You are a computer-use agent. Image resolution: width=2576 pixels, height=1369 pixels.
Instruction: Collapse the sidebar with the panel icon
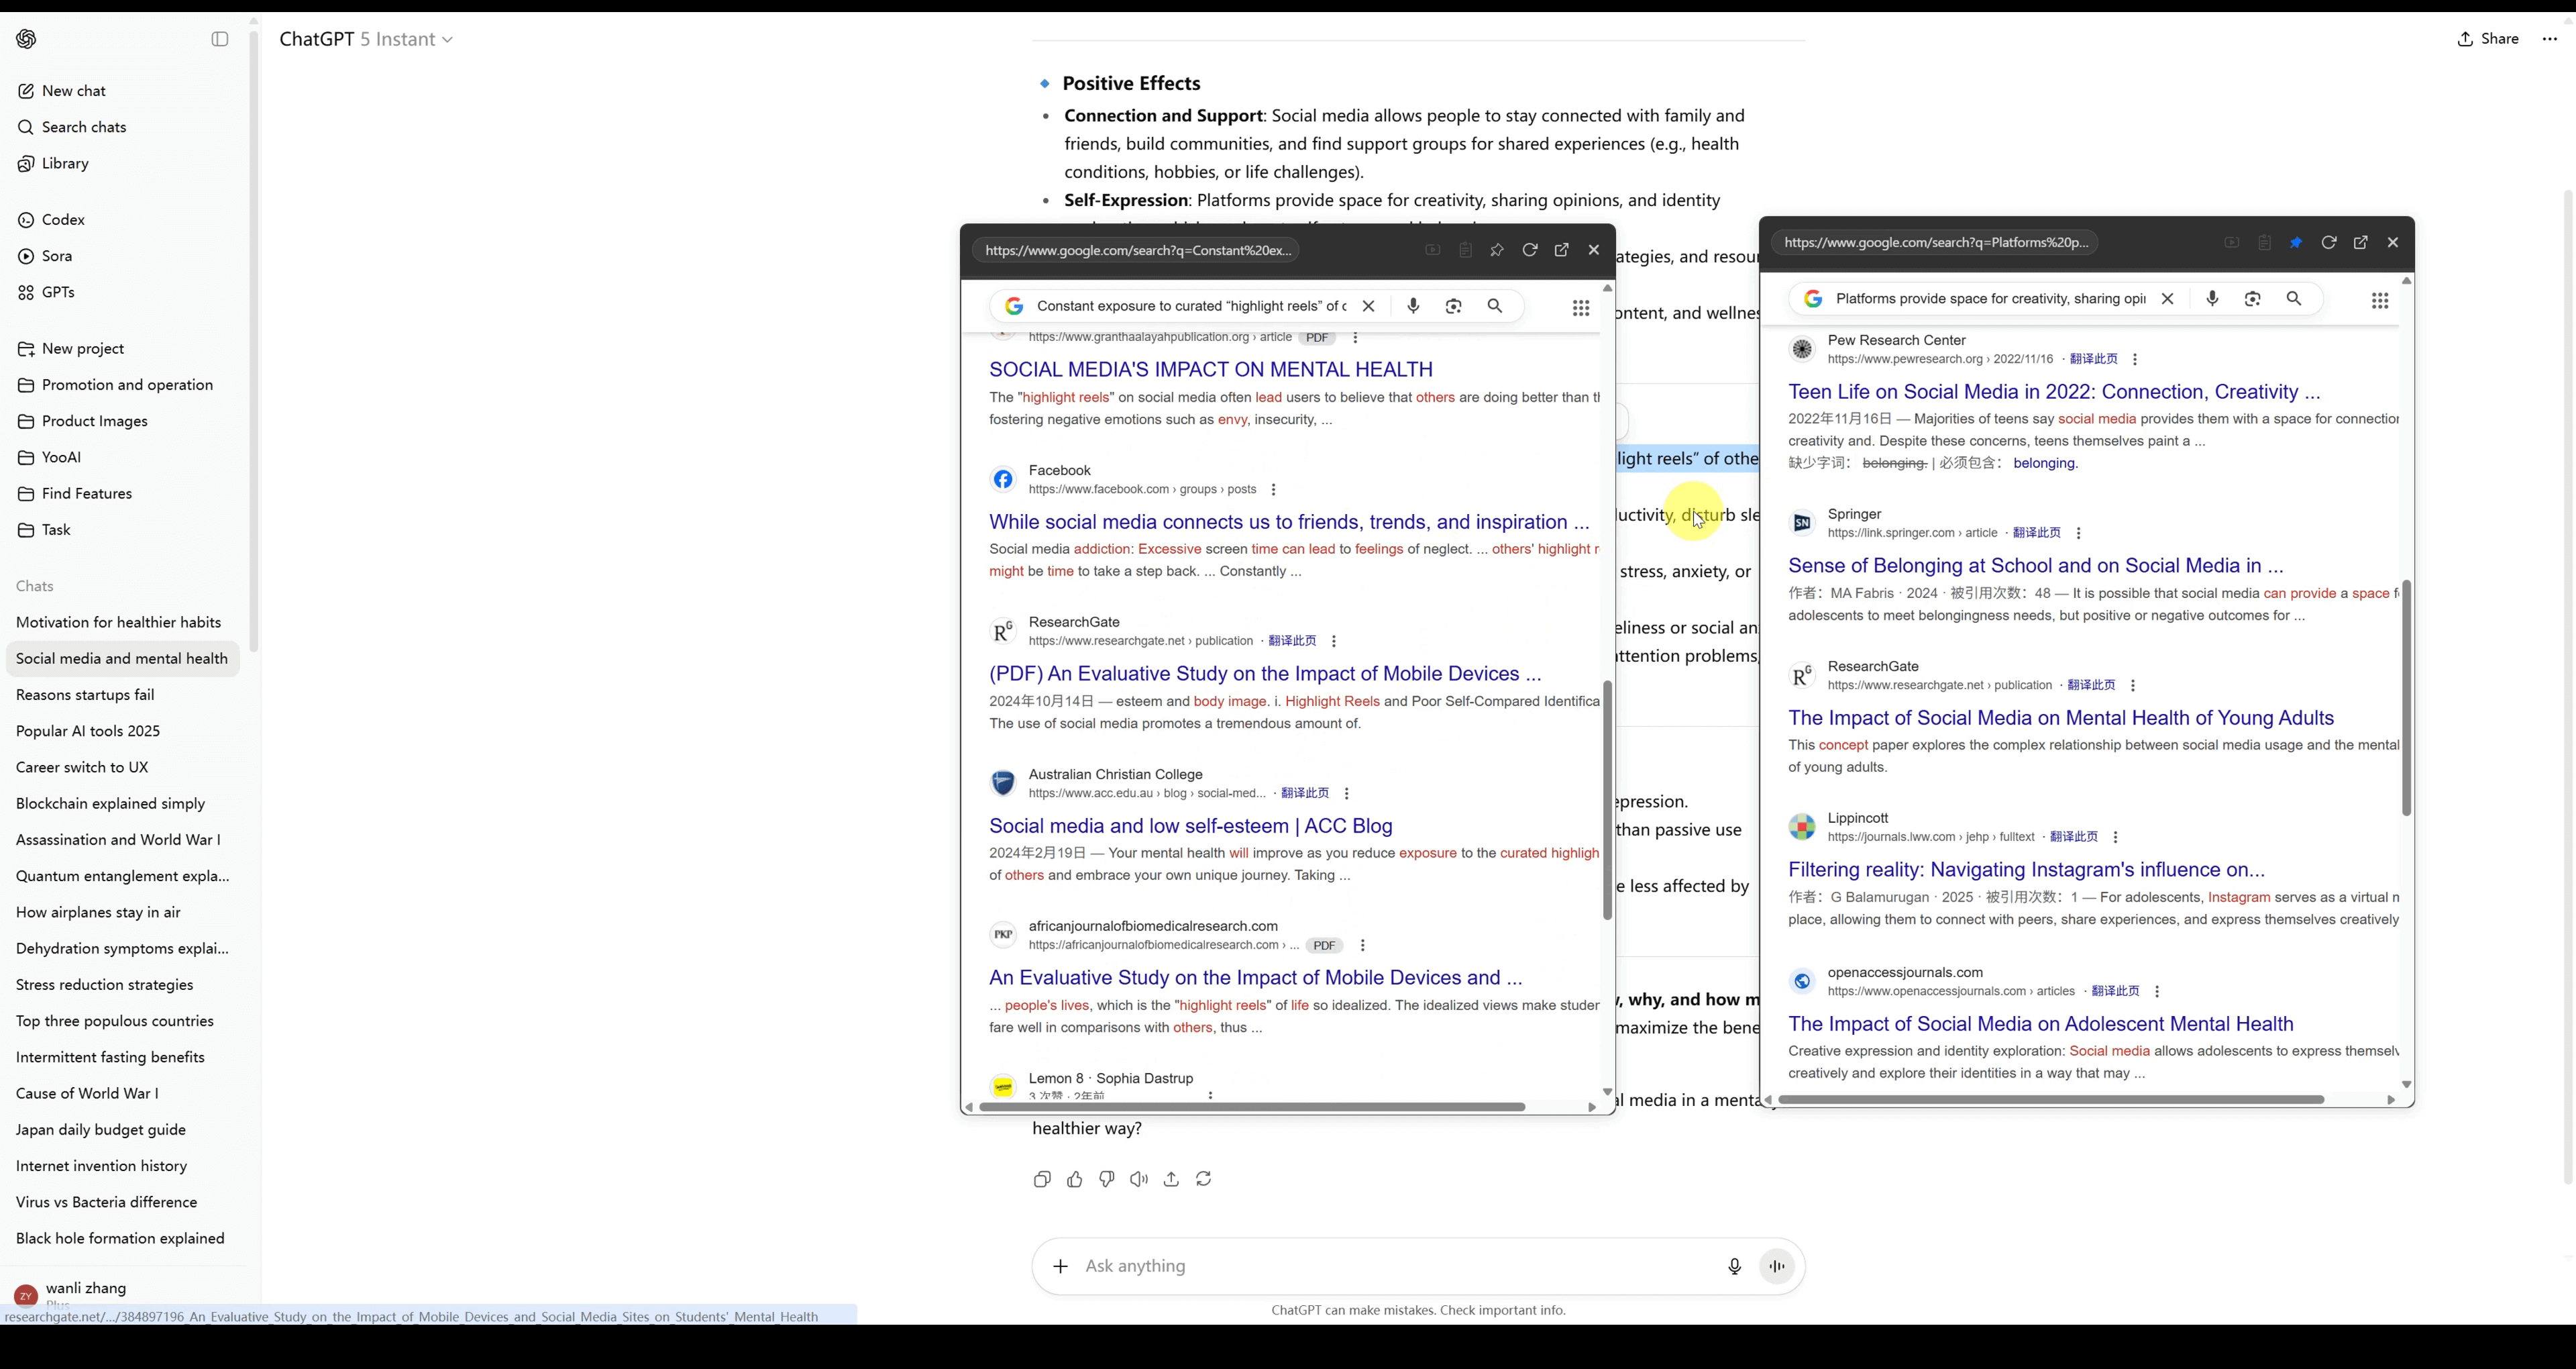tap(220, 39)
